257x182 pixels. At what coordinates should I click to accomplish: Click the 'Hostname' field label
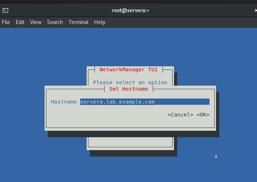(64, 102)
